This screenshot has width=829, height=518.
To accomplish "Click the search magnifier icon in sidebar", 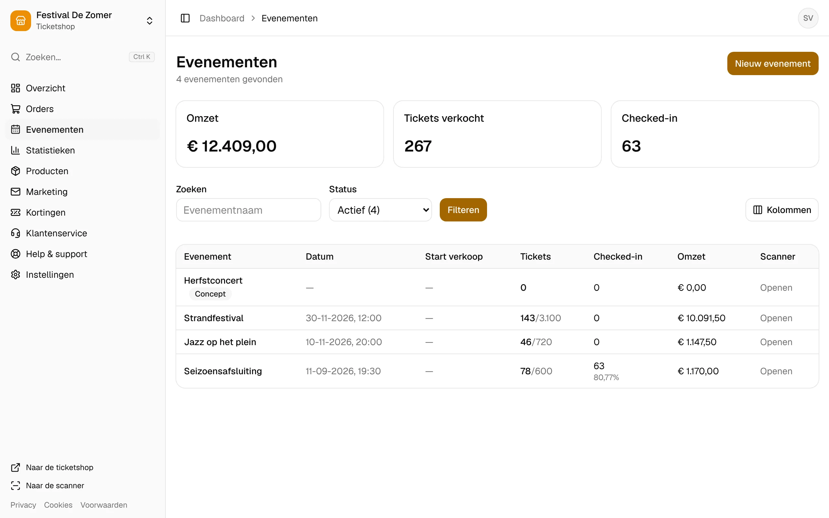I will click(x=16, y=57).
